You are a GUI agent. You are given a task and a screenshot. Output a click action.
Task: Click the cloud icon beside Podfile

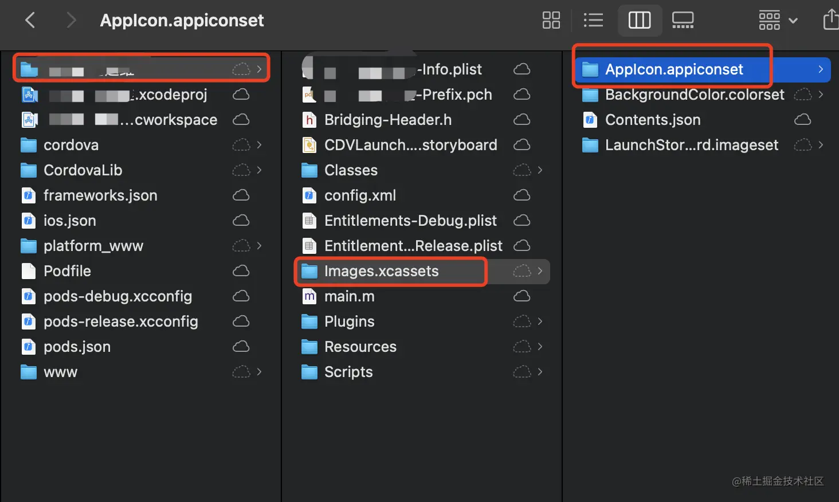pyautogui.click(x=241, y=271)
